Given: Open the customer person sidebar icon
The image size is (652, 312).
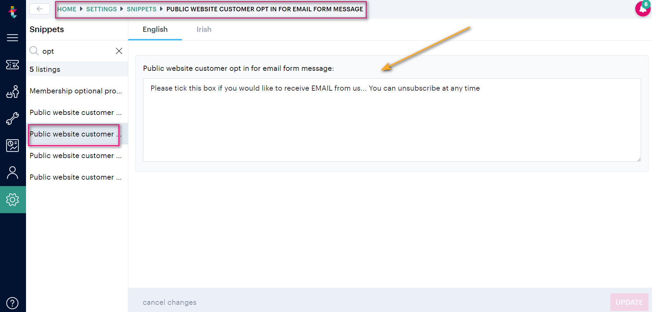Looking at the screenshot, I should pyautogui.click(x=13, y=173).
